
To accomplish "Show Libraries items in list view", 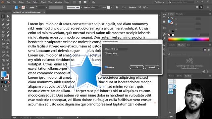I will coord(209,50).
